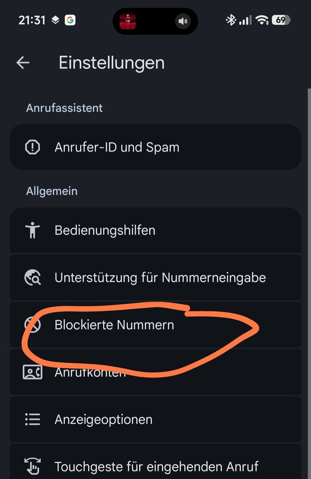Image resolution: width=311 pixels, height=479 pixels.
Task: Tap the Google icon in status bar
Action: click(x=70, y=20)
